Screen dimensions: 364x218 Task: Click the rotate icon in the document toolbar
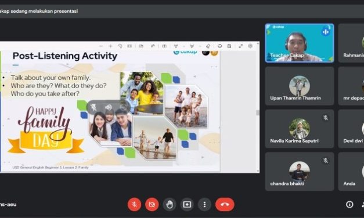pyautogui.click(x=120, y=46)
